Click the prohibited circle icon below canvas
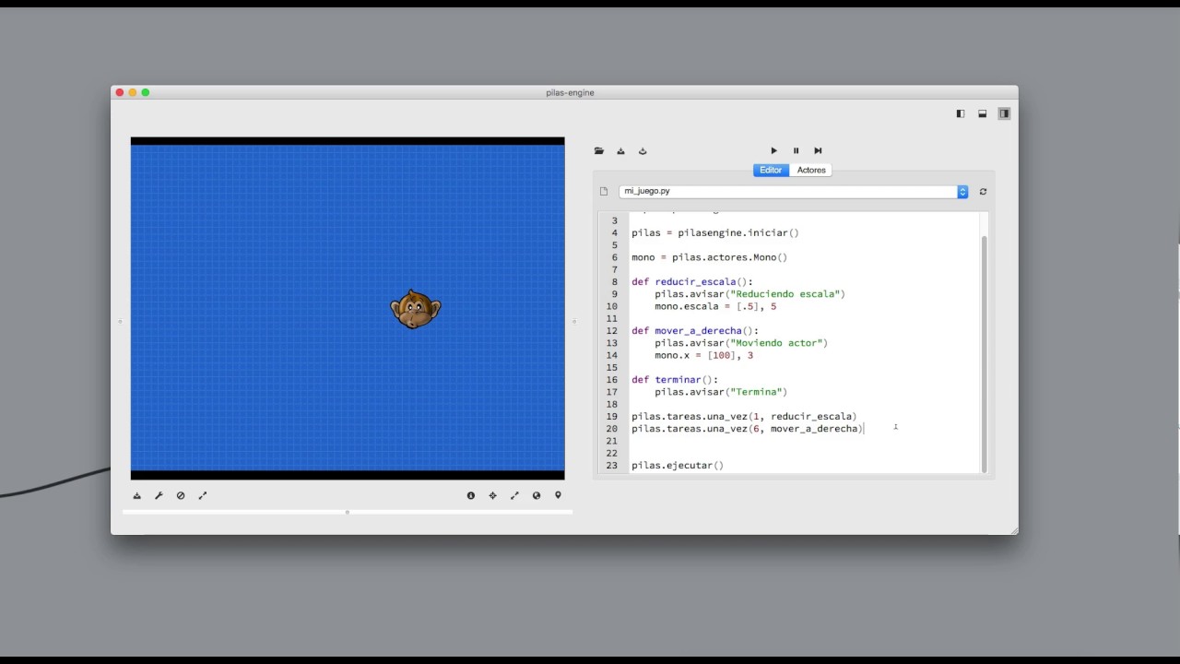Viewport: 1180px width, 664px height. point(181,495)
